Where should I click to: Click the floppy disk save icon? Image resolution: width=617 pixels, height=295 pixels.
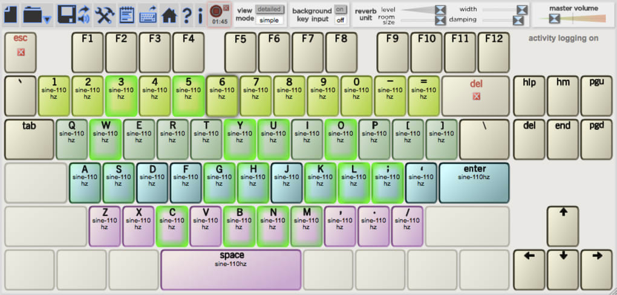66,15
